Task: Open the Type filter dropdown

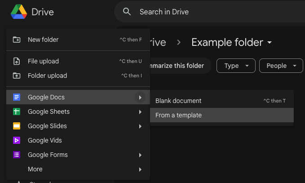Action: [x=236, y=66]
